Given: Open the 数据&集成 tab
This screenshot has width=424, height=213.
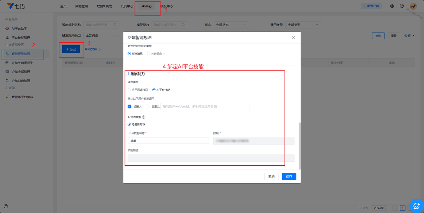Looking at the screenshot, I should point(104,6).
